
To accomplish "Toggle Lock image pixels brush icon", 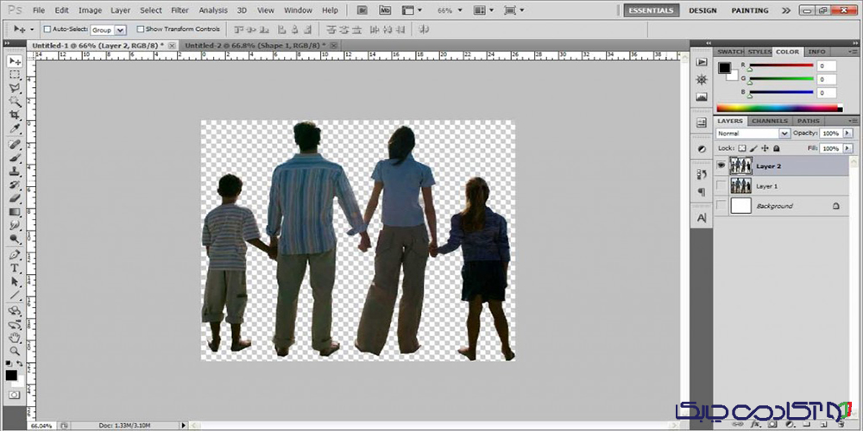I will click(753, 148).
